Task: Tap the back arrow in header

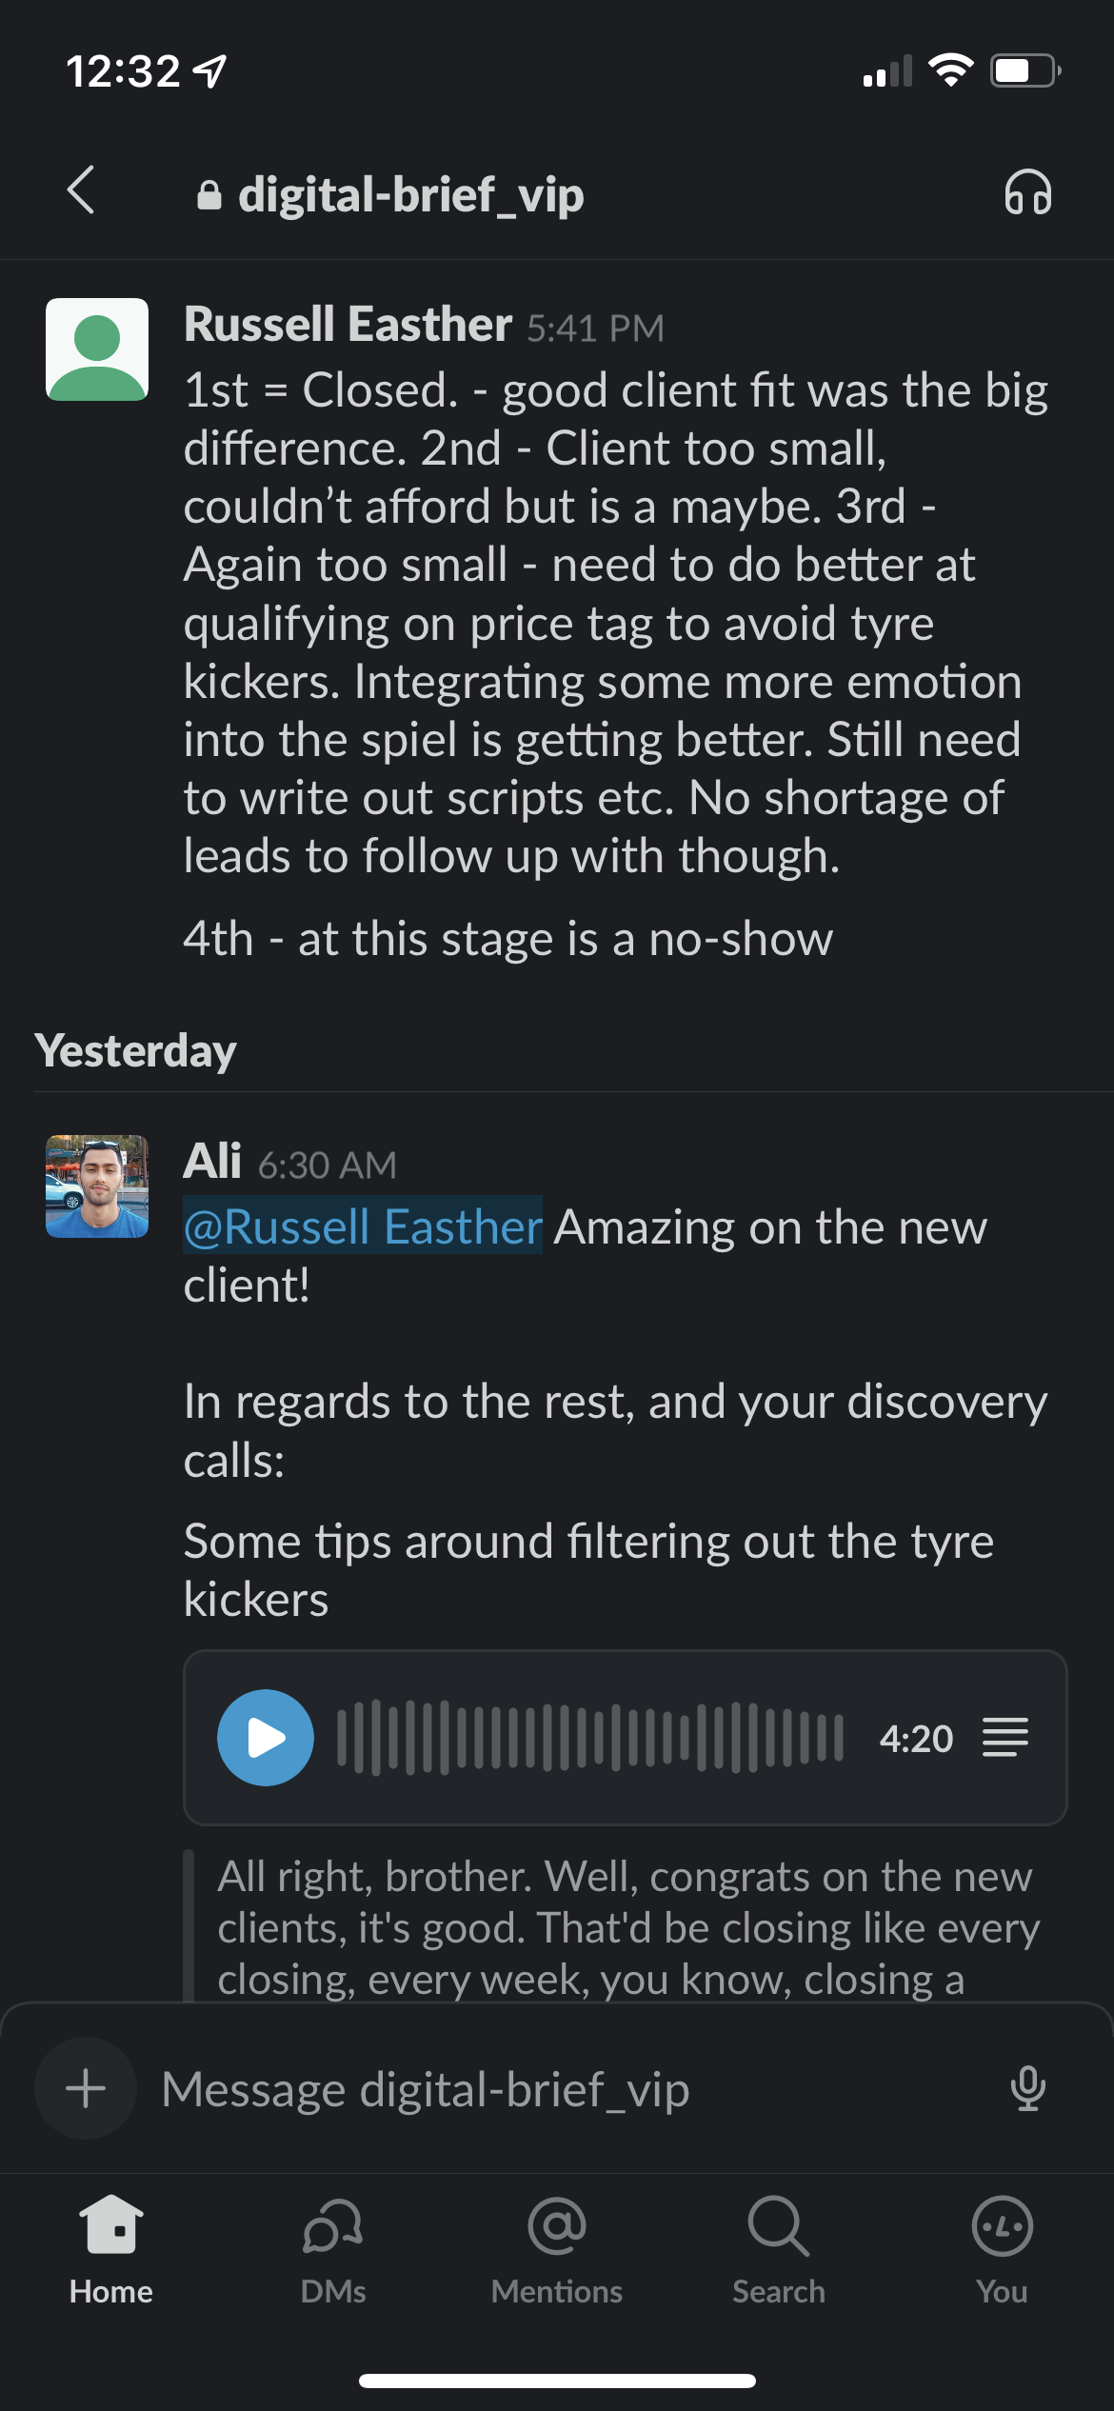Action: (x=82, y=190)
